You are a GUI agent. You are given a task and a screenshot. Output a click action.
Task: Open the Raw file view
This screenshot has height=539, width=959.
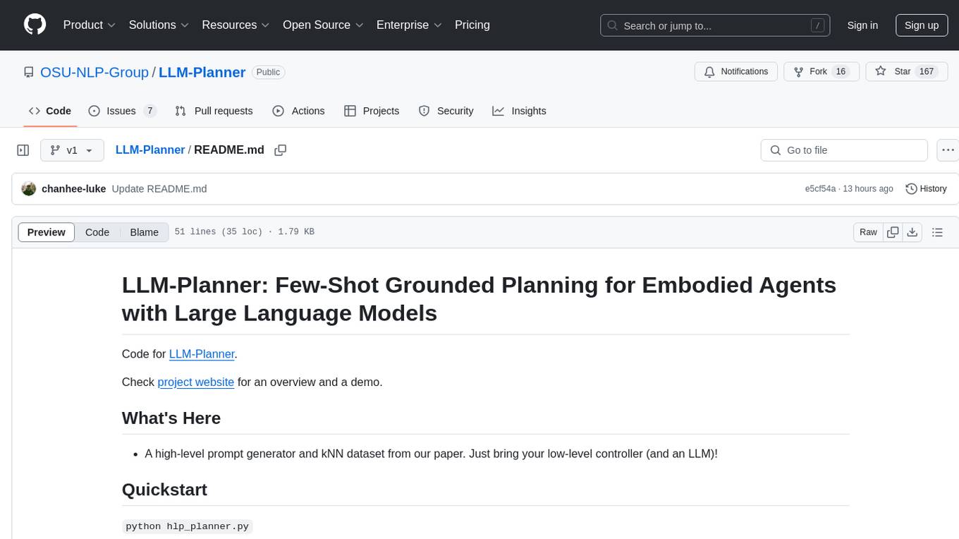pyautogui.click(x=868, y=232)
